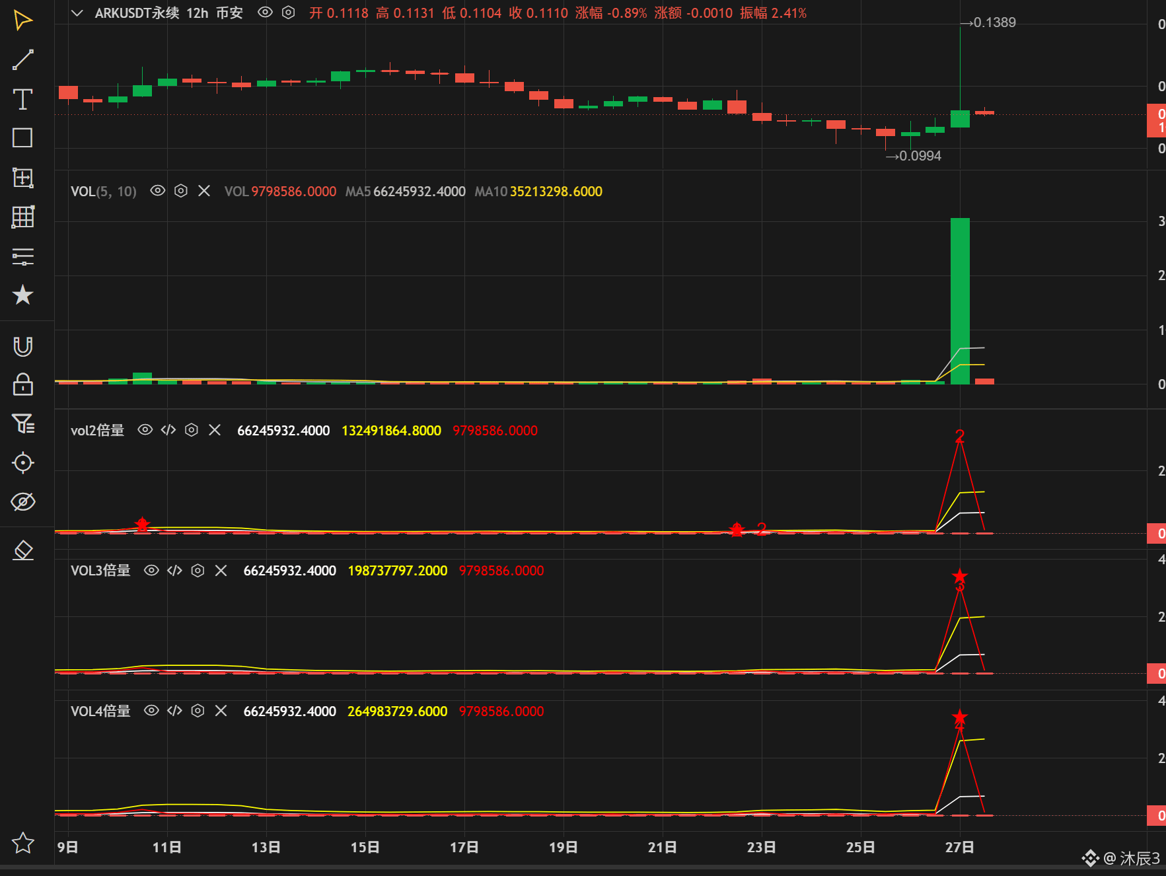The width and height of the screenshot is (1166, 876).
Task: Open the measure/pattern tool with plus
Action: pyautogui.click(x=22, y=177)
